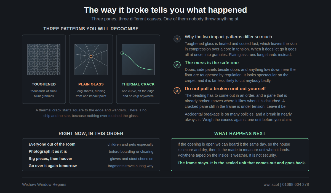Screen dimensions: 331x193
Task: Click the green number 2 circle badge
Action: (x=177, y=65)
